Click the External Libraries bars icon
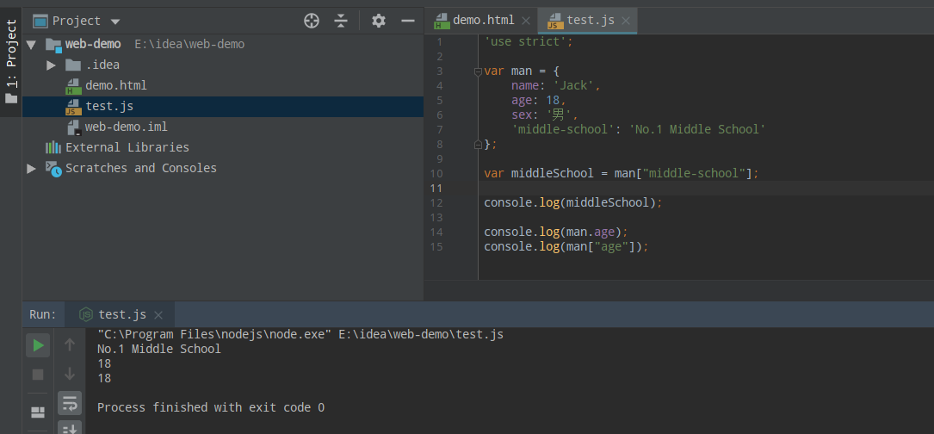934x434 pixels. pyautogui.click(x=53, y=147)
